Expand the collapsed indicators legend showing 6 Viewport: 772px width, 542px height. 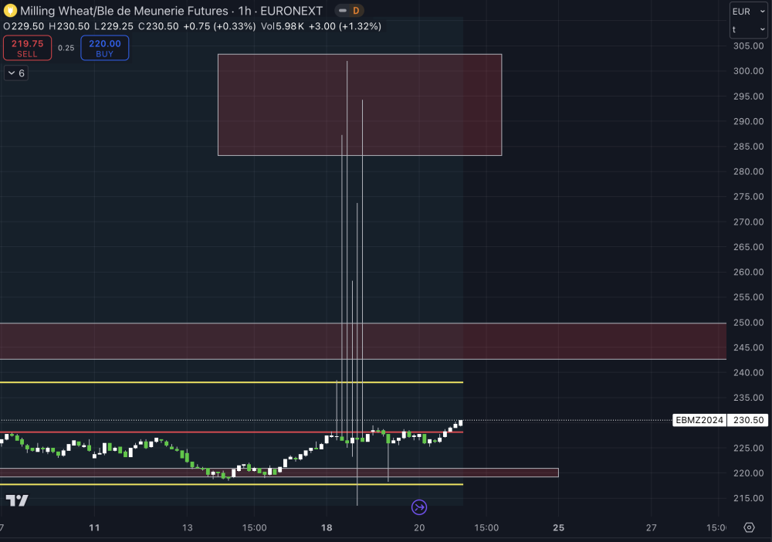tap(16, 73)
